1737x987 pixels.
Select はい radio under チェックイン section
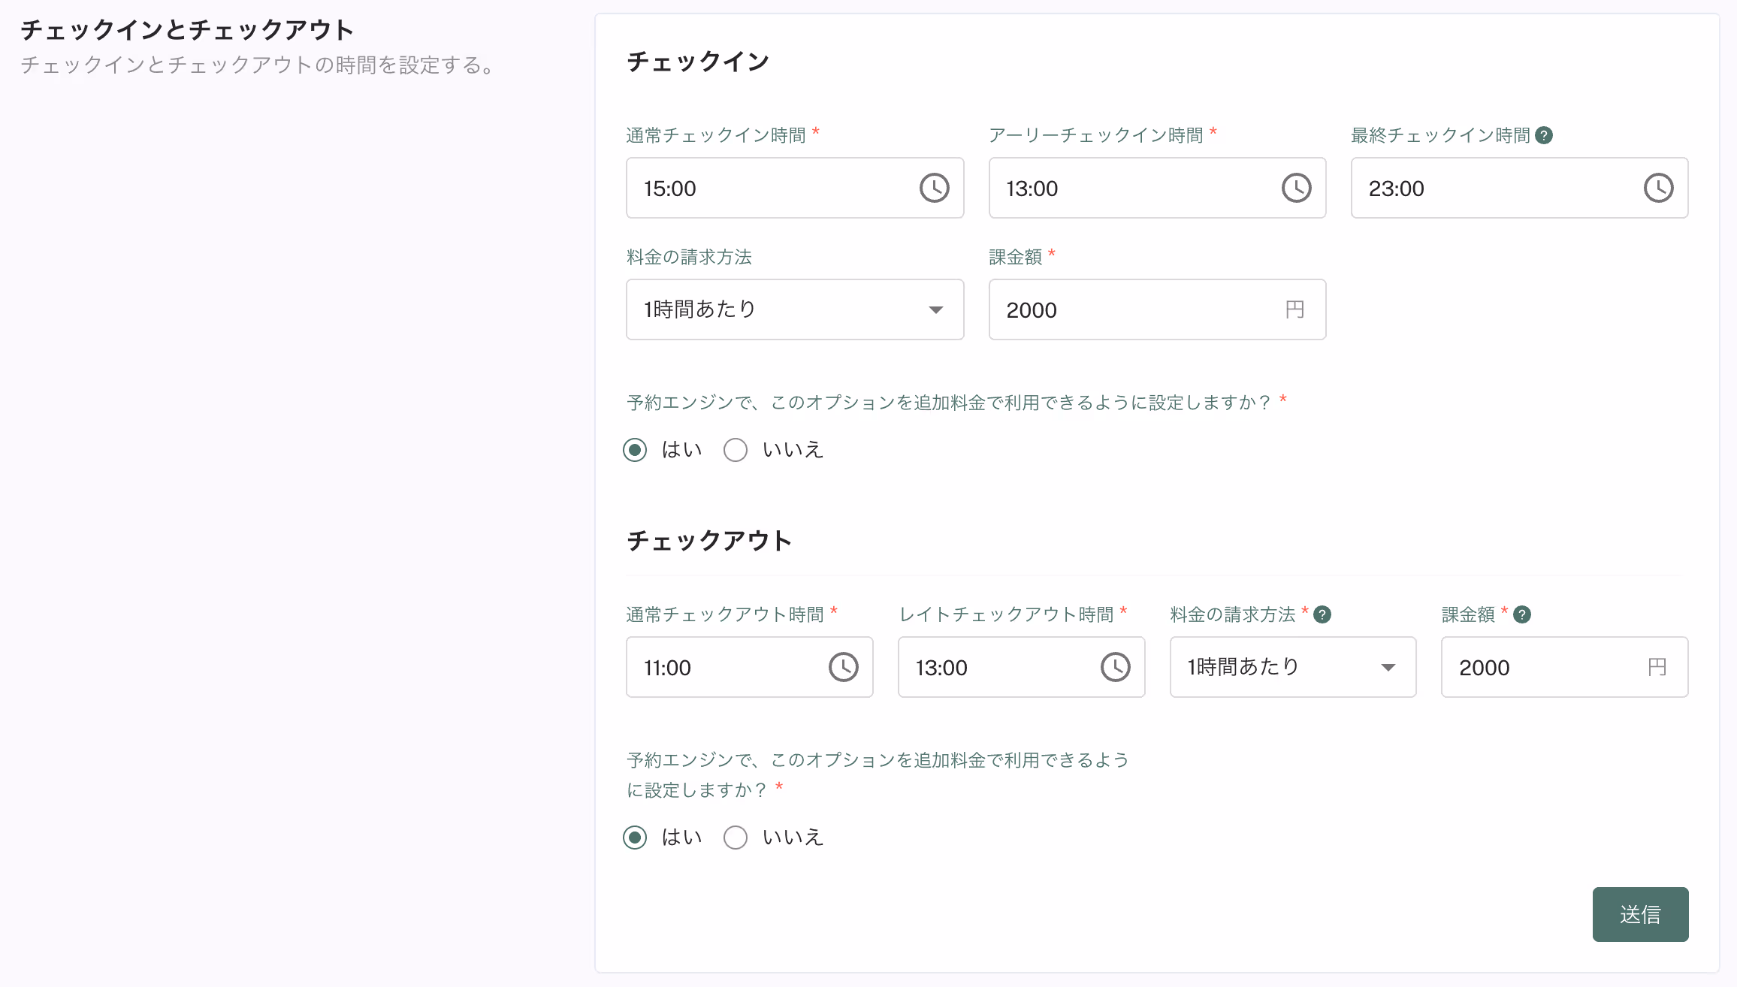click(635, 450)
